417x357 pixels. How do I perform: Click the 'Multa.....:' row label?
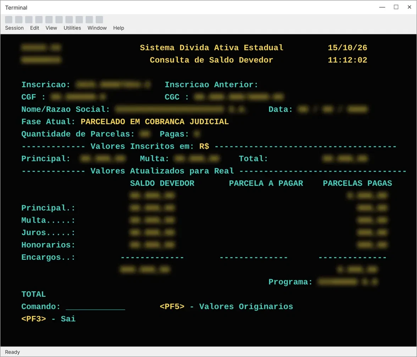coord(48,220)
